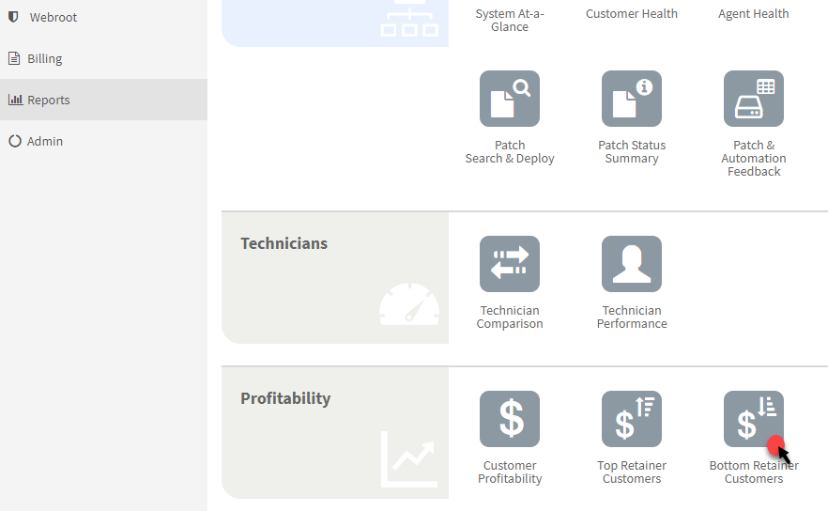This screenshot has height=511, width=828.
Task: Open the Patch Status Summary icon
Action: coord(632,99)
